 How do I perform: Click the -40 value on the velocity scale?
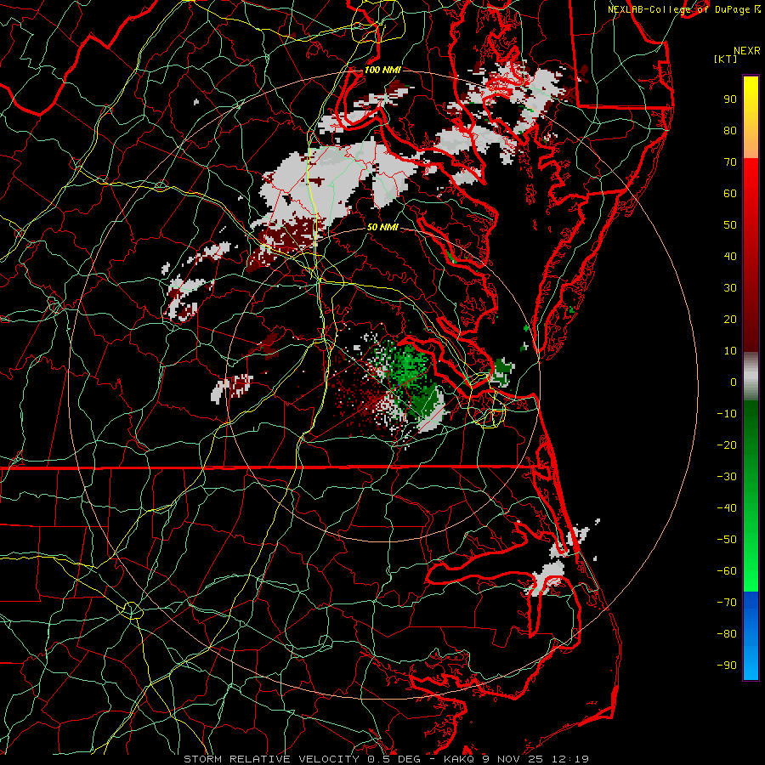click(727, 508)
